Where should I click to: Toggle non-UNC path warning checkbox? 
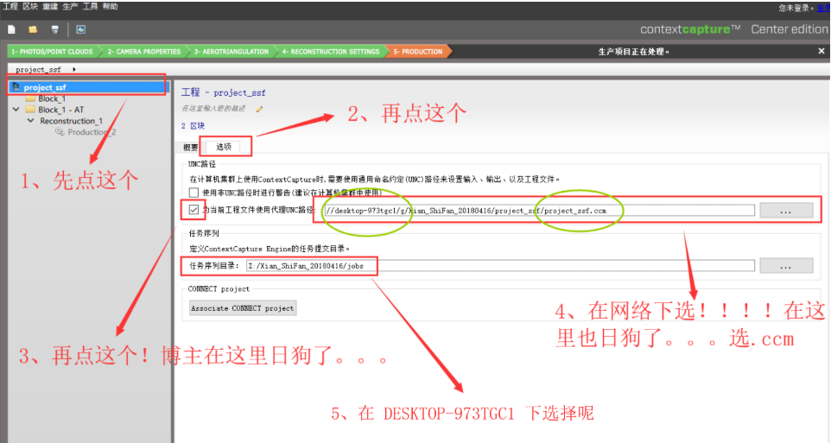click(x=194, y=193)
